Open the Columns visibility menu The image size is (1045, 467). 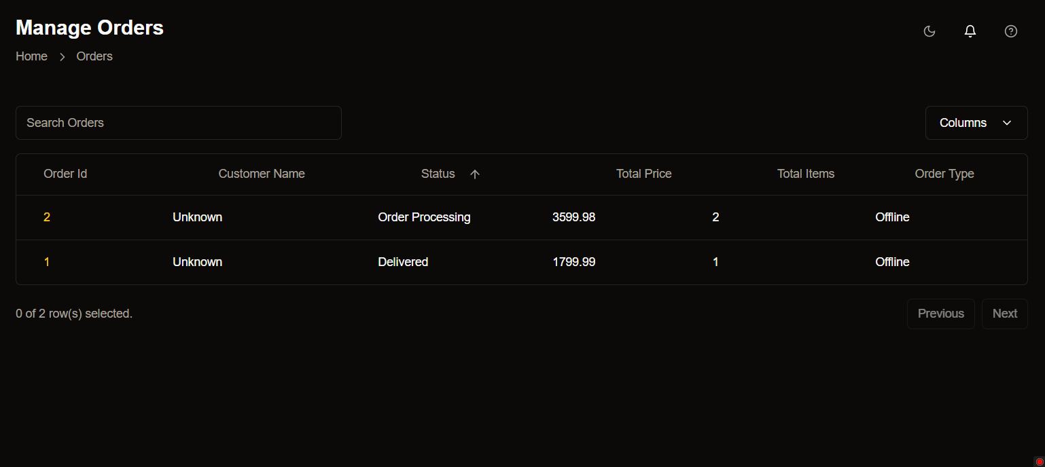coord(976,123)
